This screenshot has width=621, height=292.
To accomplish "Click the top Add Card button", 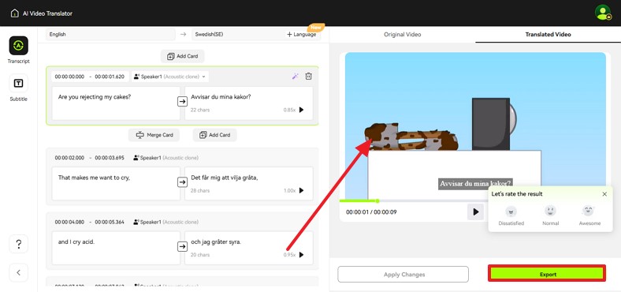I will pos(182,56).
